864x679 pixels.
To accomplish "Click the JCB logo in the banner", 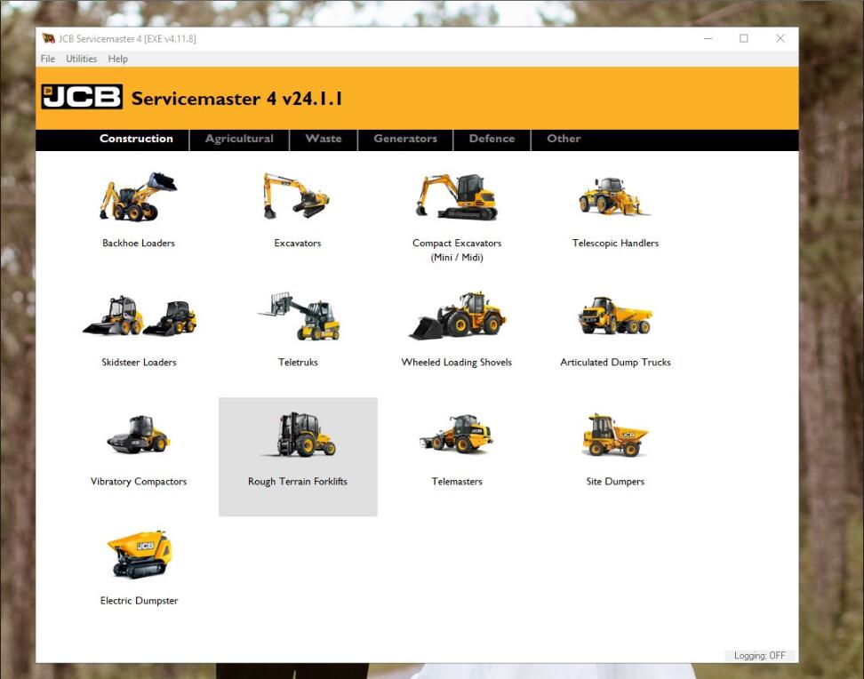I will pos(82,98).
